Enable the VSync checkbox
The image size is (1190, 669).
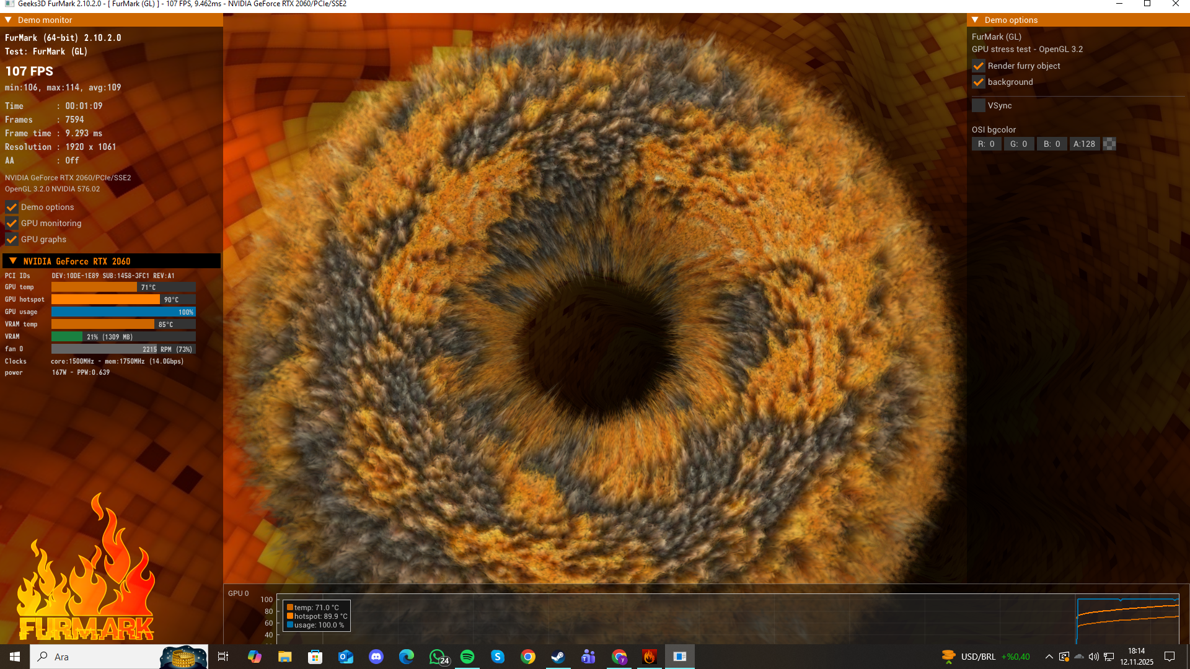pyautogui.click(x=978, y=105)
